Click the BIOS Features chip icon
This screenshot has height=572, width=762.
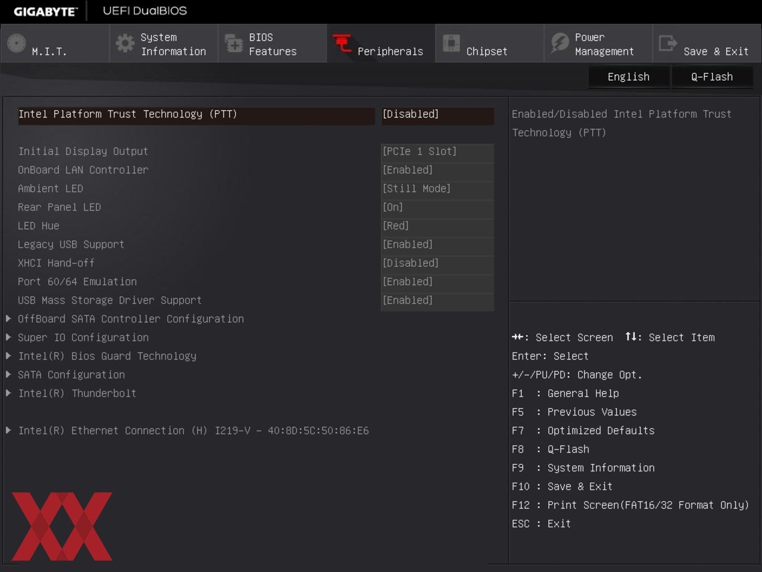234,43
